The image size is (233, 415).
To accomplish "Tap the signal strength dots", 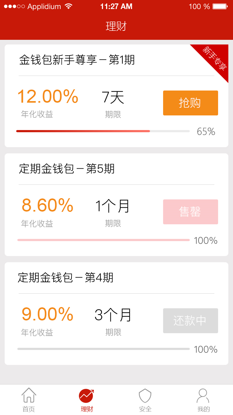I will tap(14, 7).
